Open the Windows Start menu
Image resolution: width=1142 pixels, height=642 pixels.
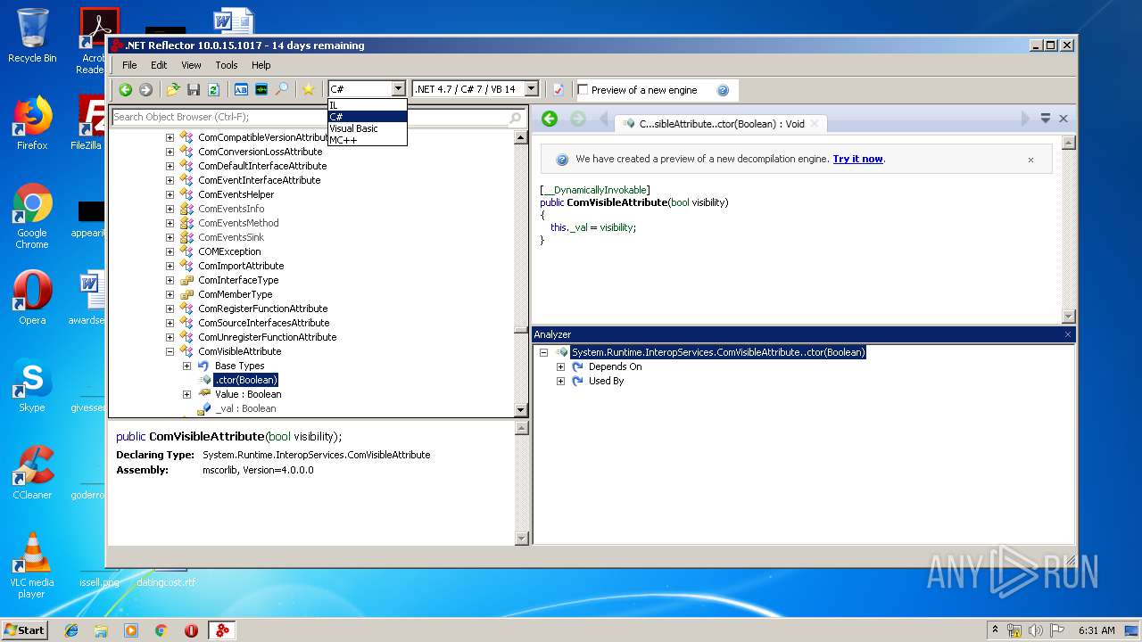click(24, 630)
